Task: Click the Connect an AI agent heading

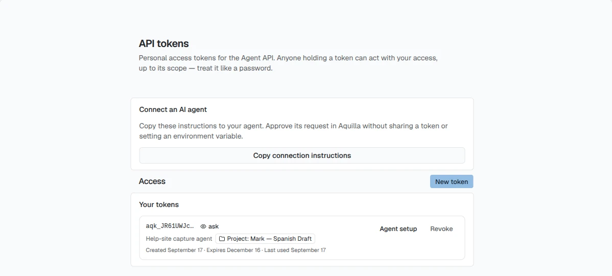Action: pyautogui.click(x=173, y=110)
